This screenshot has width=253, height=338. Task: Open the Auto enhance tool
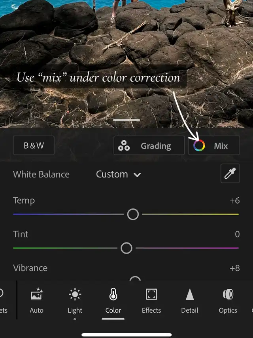[x=37, y=294]
